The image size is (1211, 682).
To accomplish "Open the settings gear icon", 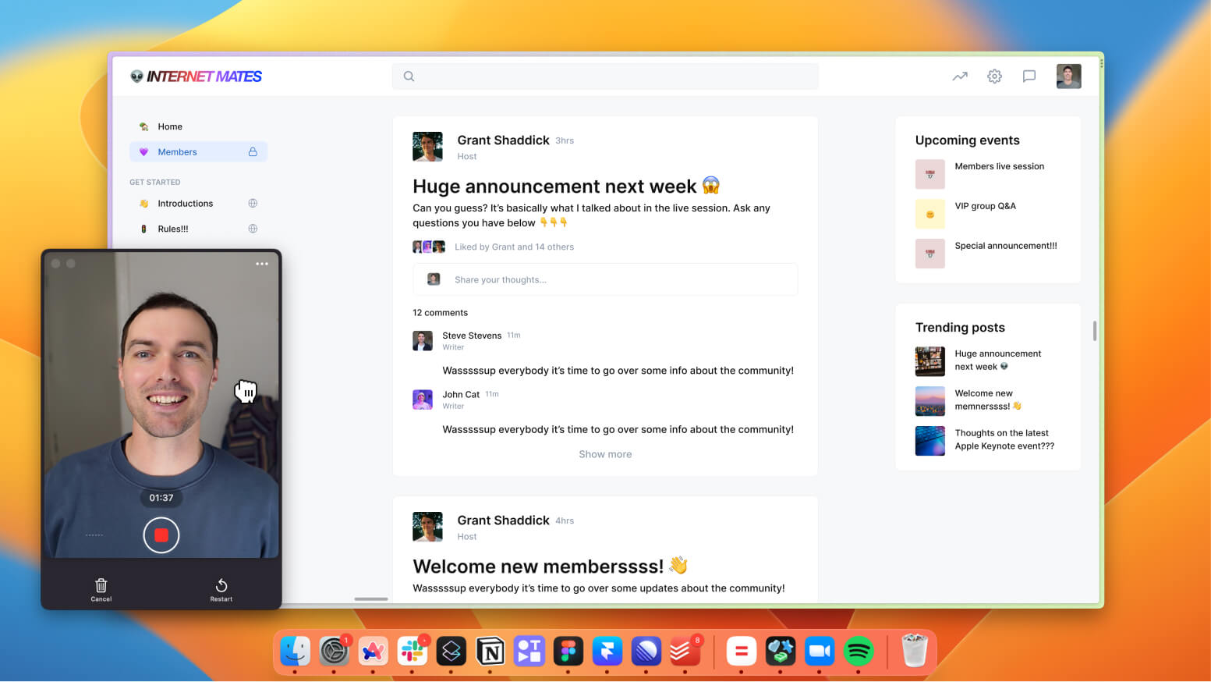I will coord(994,76).
